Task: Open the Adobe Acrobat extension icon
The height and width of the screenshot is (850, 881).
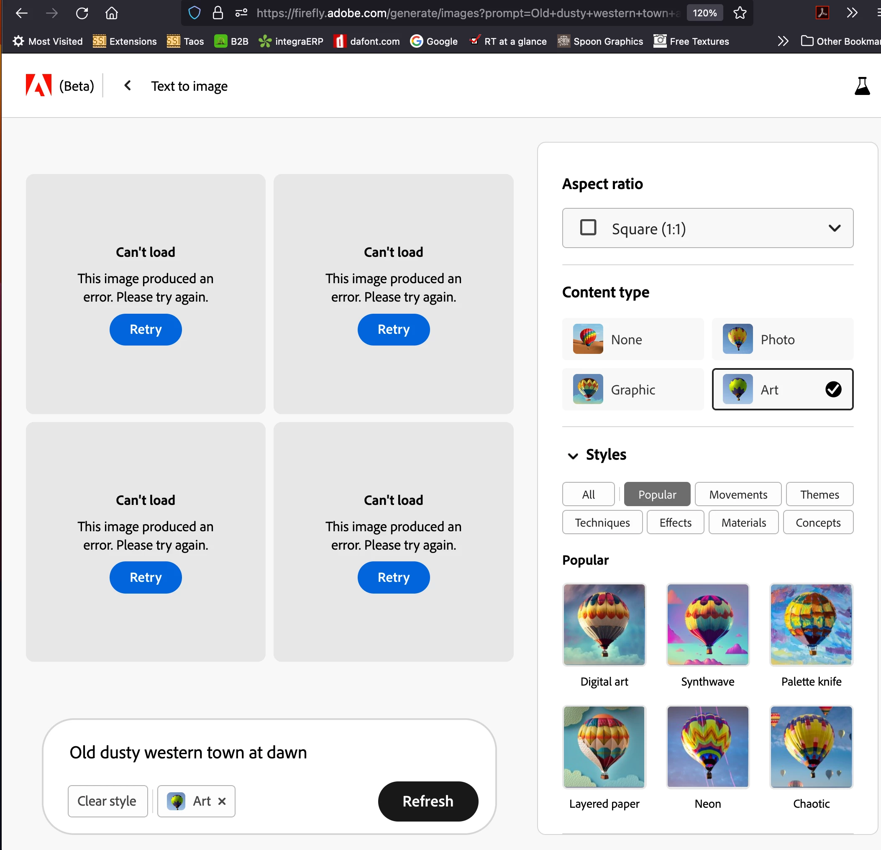Action: pos(822,13)
